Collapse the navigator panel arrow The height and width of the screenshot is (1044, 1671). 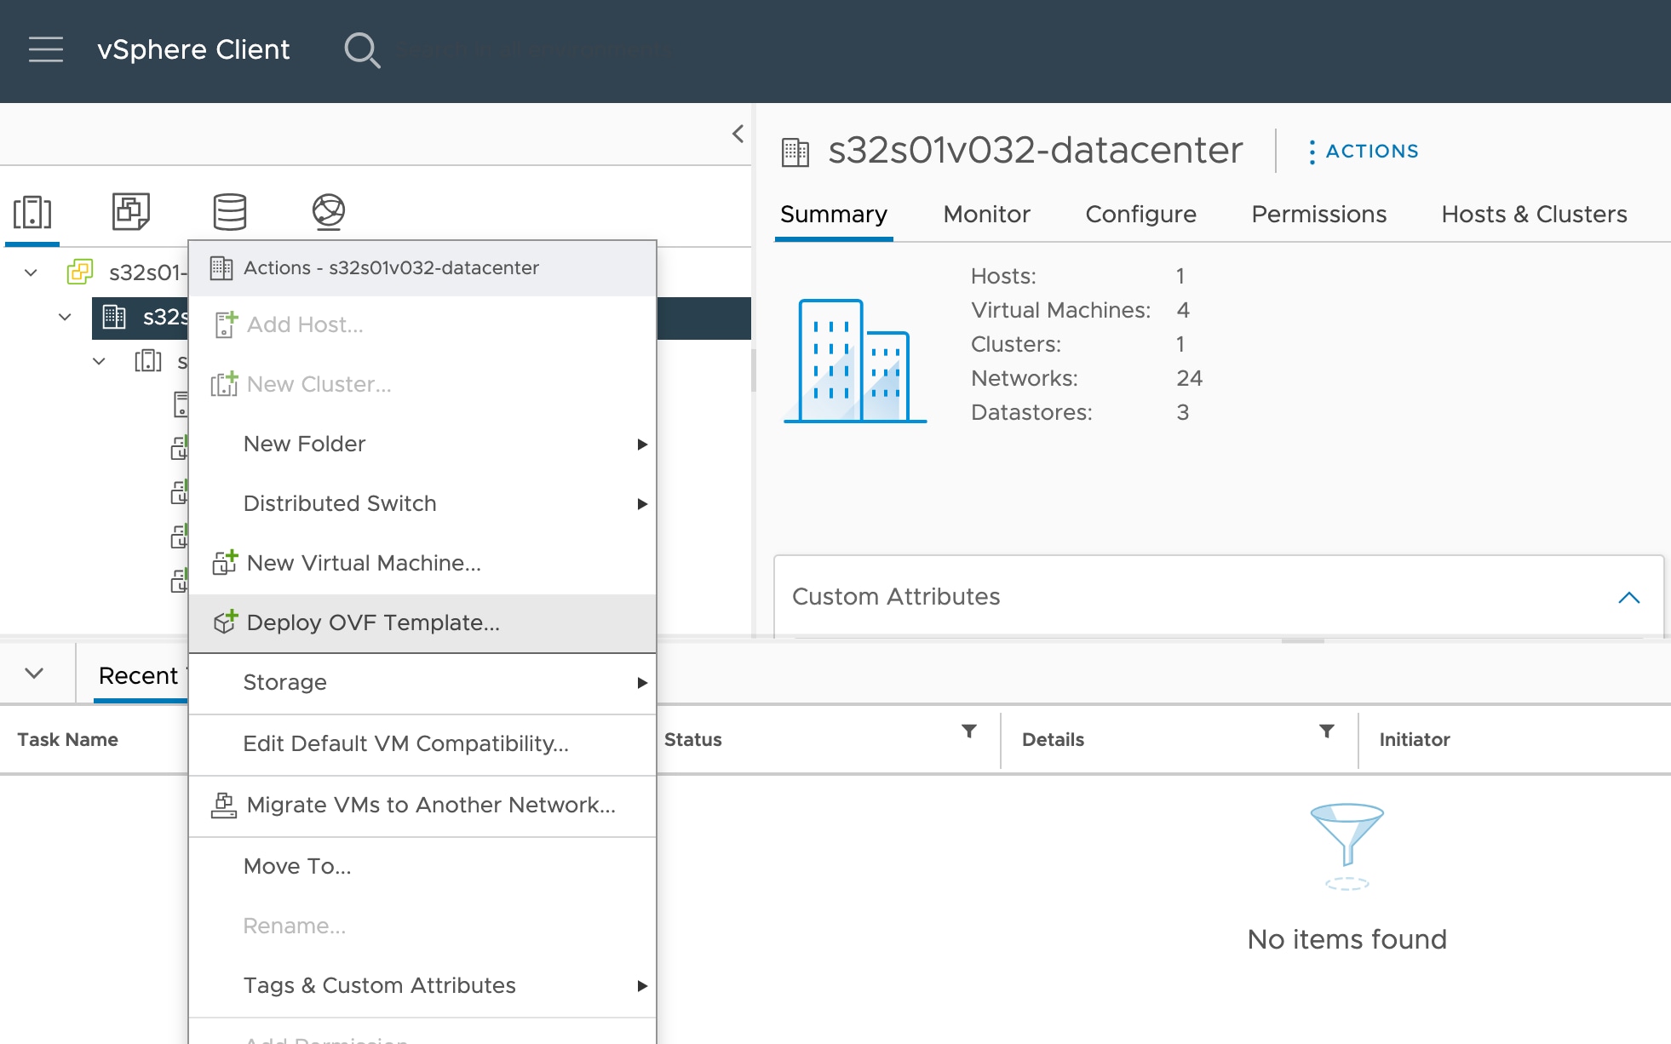[738, 134]
